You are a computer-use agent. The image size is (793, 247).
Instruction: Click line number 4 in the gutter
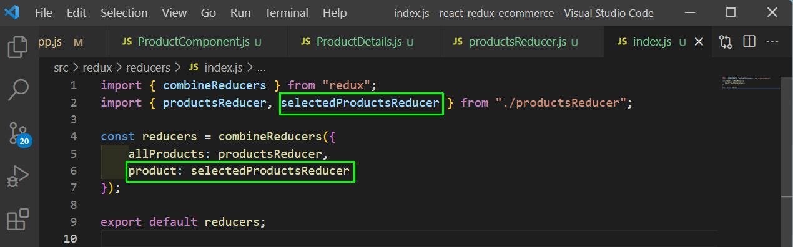[x=74, y=137]
